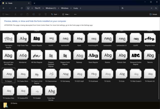
Task: Refresh the Fonts folder view
Action: pyautogui.click(x=22, y=8)
